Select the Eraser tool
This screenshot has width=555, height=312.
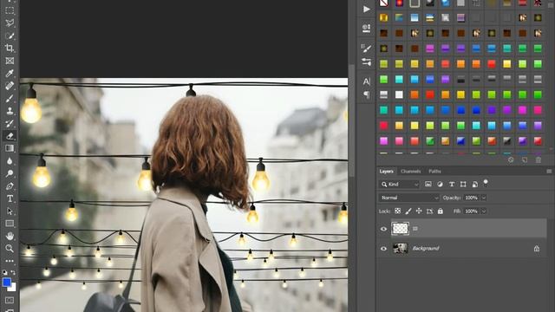click(x=10, y=136)
